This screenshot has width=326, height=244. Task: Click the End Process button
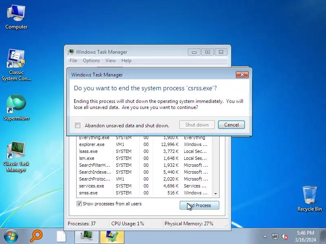pos(199,205)
